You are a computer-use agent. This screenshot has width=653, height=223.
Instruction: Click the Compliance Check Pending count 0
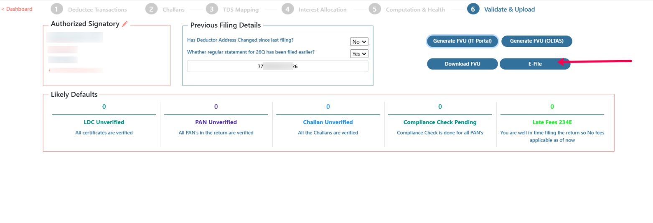(440, 107)
